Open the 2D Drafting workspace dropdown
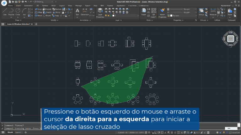Image resolution: width=241 pixels, height=135 pixels. (x=43, y=2)
